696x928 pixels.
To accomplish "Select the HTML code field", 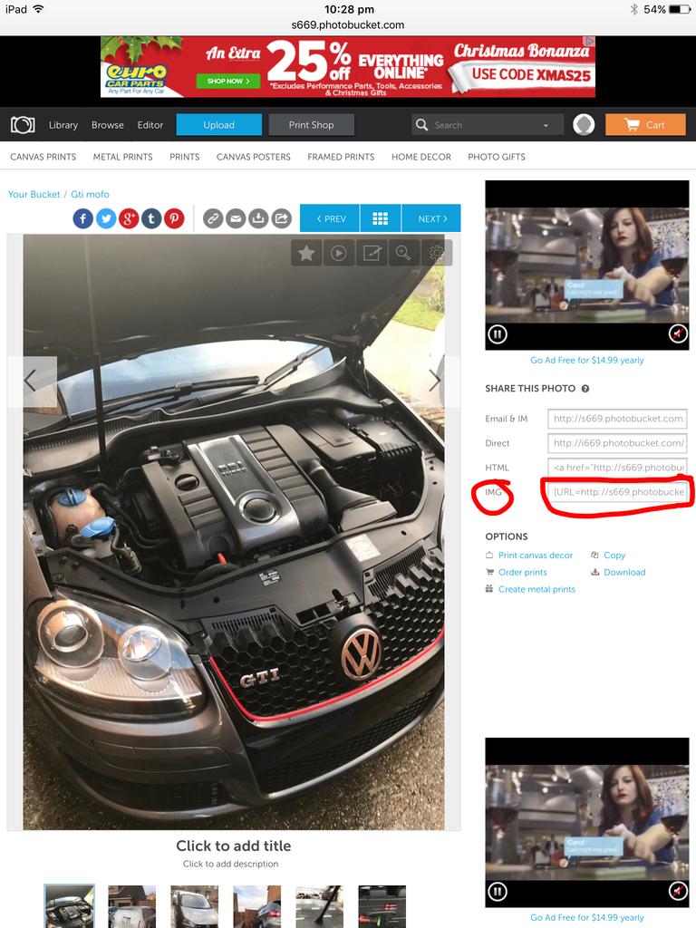I will point(617,468).
